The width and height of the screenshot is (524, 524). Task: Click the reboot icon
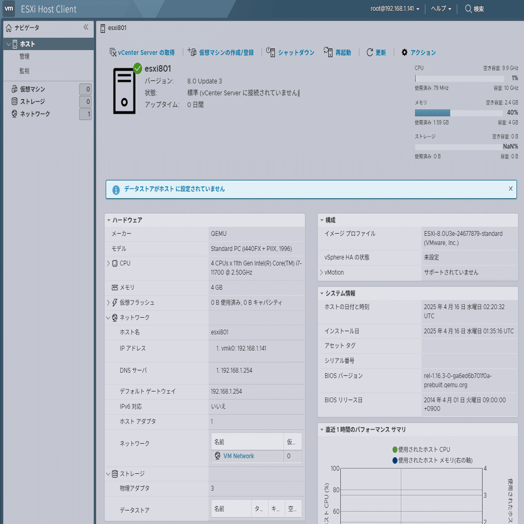point(328,52)
